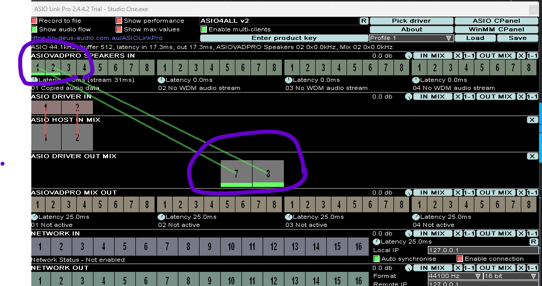
Task: Show OUT MIX for ASIOVADPRO MIX OUT row
Action: 496,193
